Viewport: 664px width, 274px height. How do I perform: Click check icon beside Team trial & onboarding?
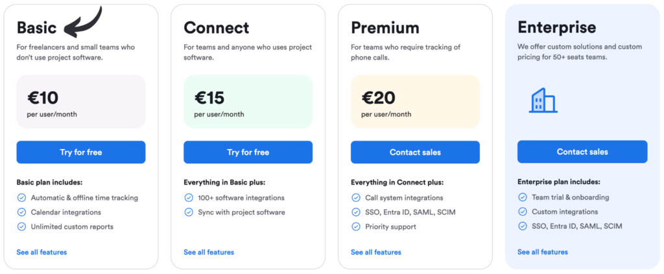point(523,197)
